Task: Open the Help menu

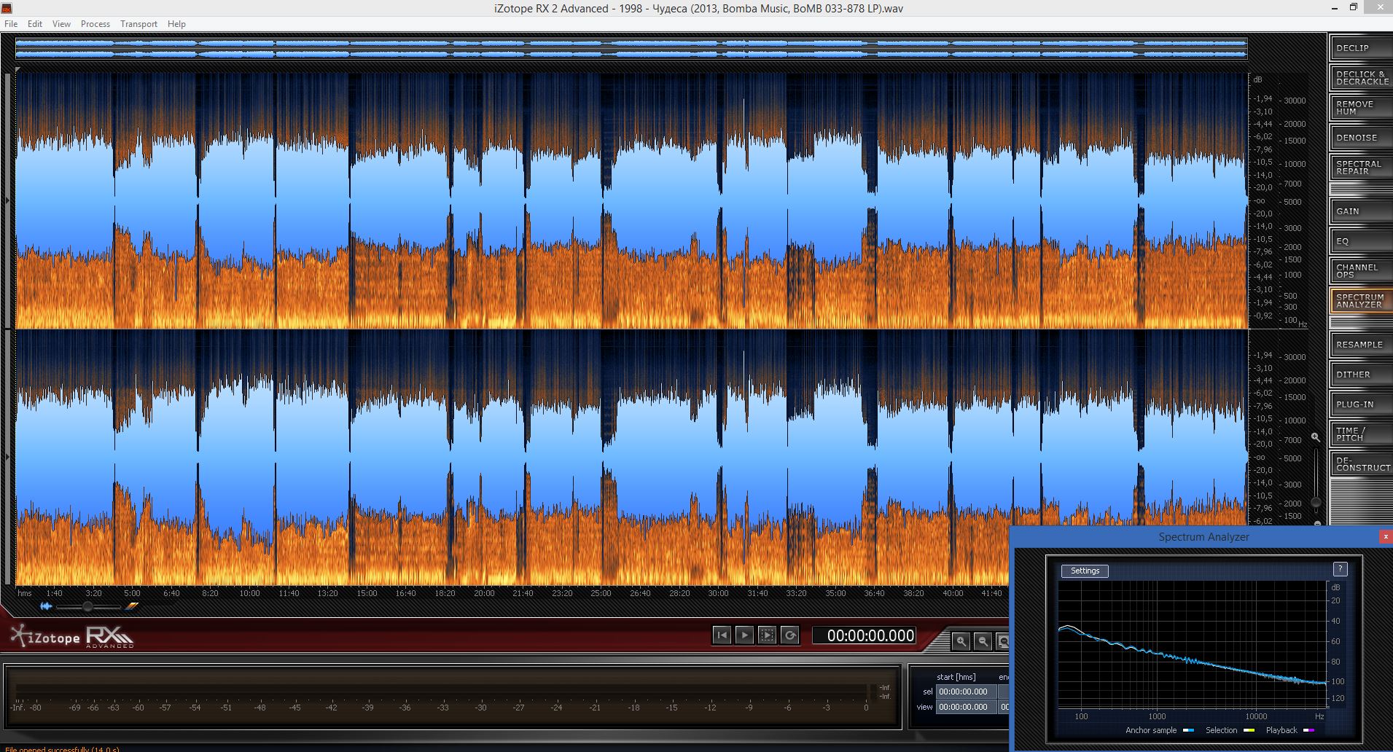Action: pos(176,24)
